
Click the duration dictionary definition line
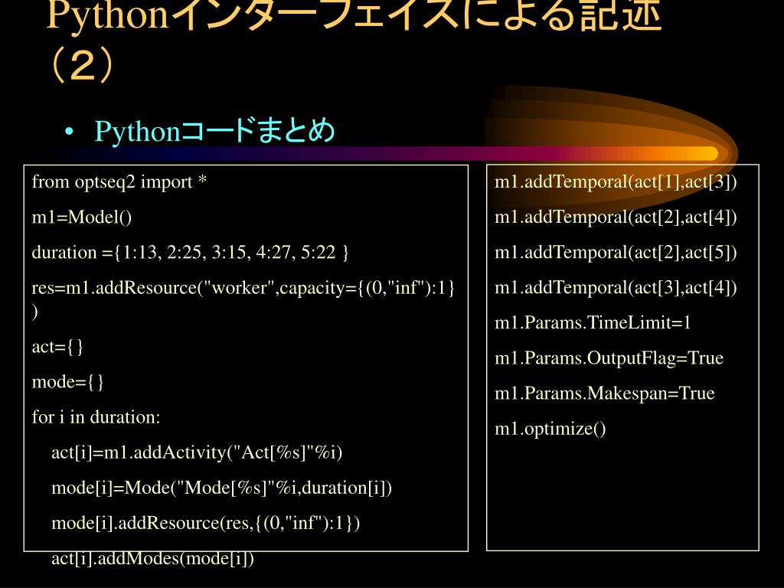point(190,252)
